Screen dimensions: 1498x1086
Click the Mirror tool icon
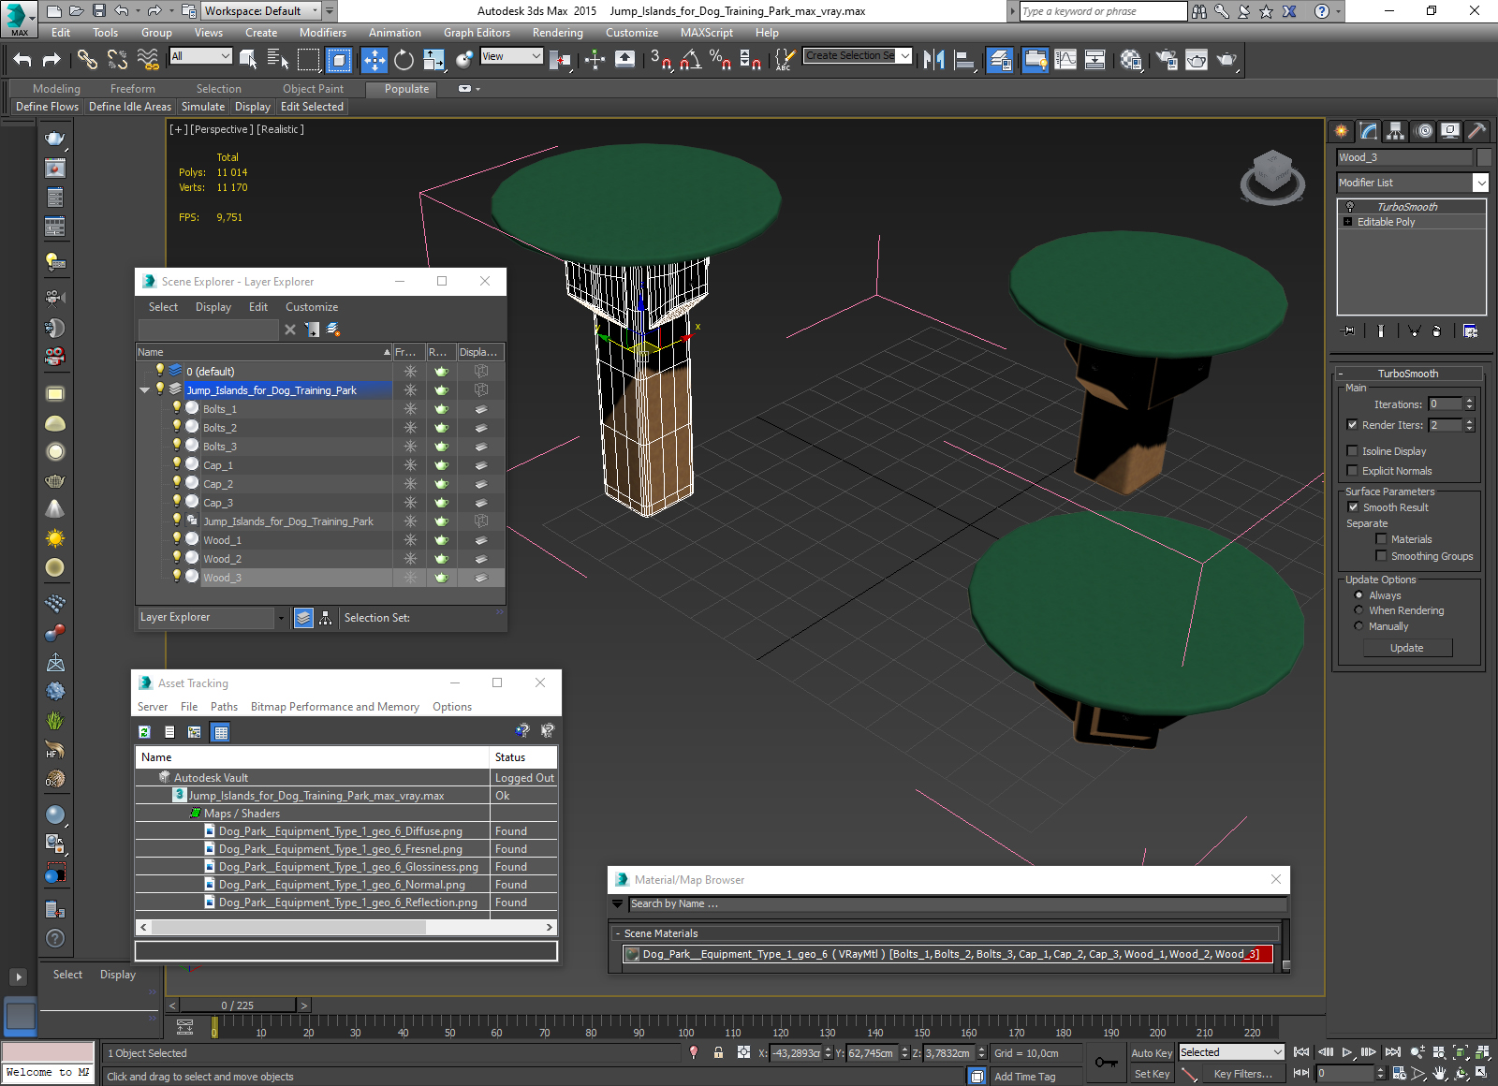933,60
